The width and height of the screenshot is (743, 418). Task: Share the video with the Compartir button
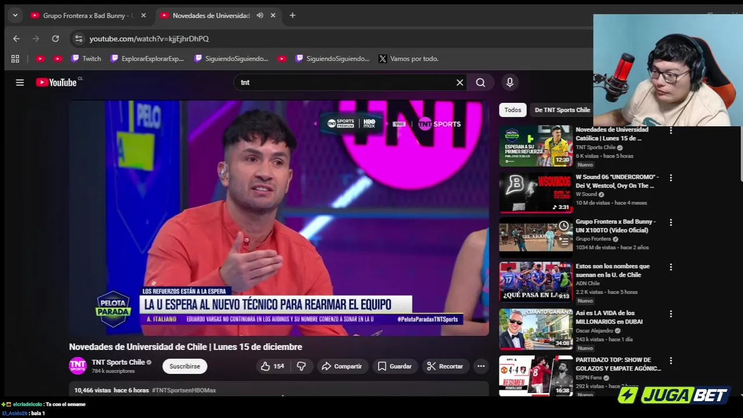click(x=342, y=366)
